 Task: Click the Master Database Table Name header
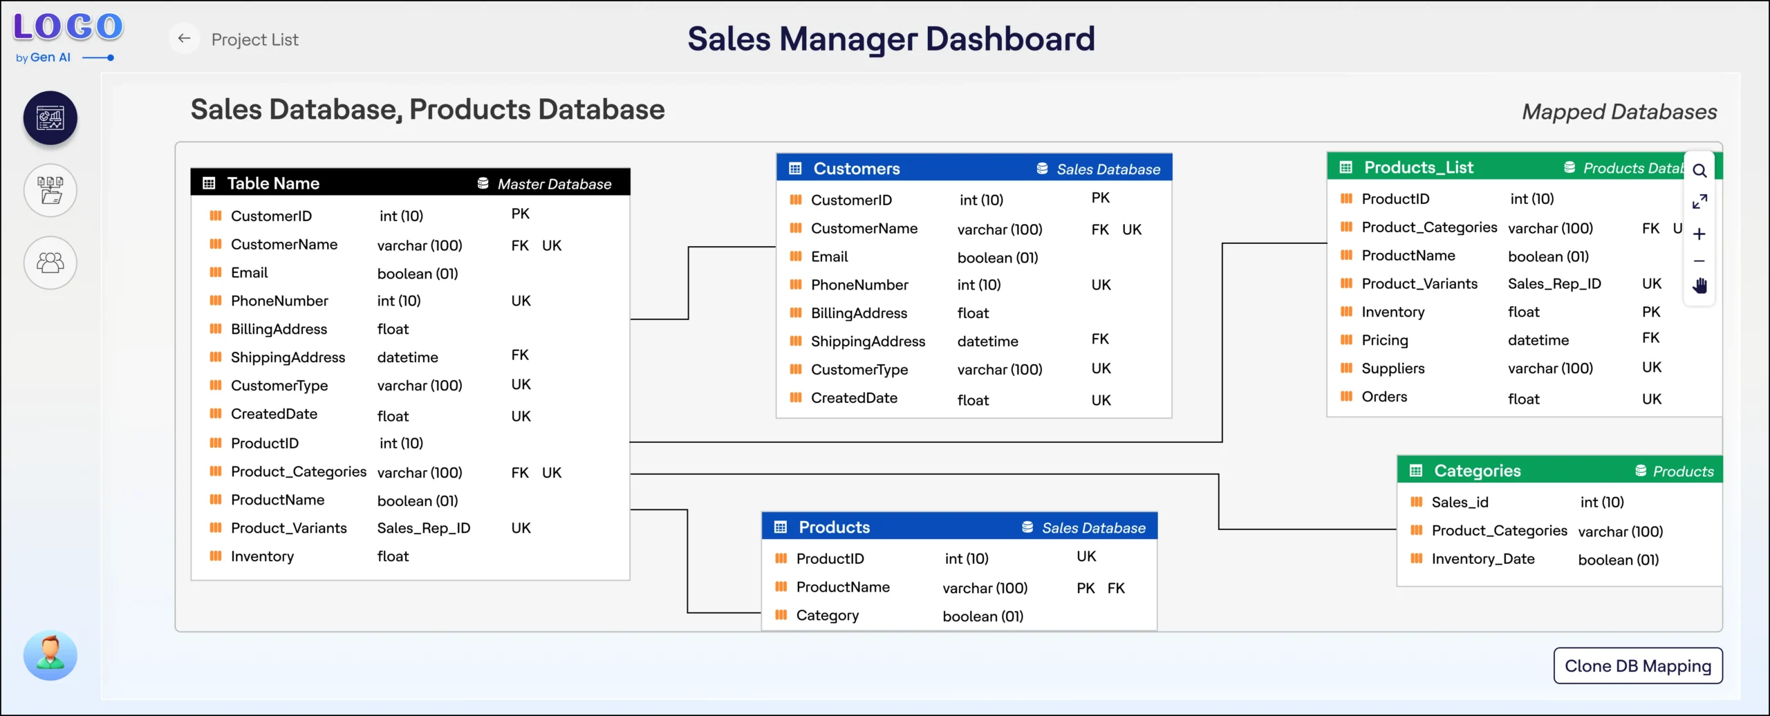[411, 182]
